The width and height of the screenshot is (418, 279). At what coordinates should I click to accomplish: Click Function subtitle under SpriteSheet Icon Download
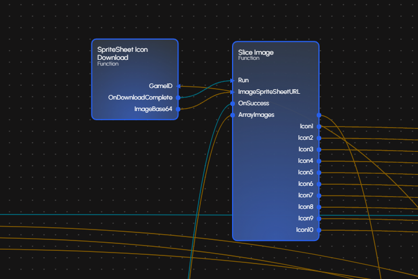point(108,64)
